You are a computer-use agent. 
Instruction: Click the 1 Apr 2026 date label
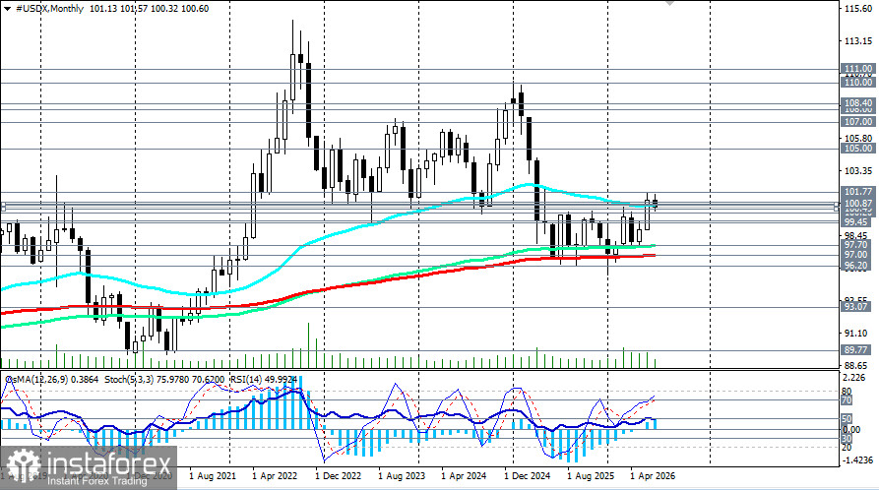click(x=653, y=476)
